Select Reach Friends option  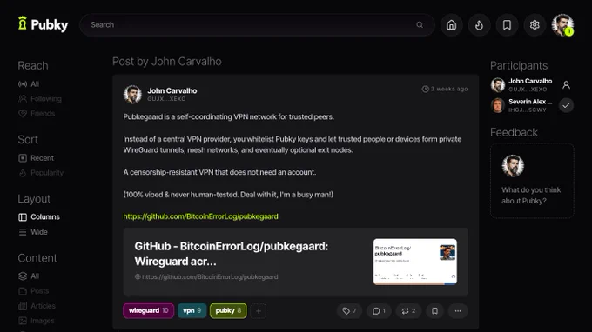coord(37,114)
